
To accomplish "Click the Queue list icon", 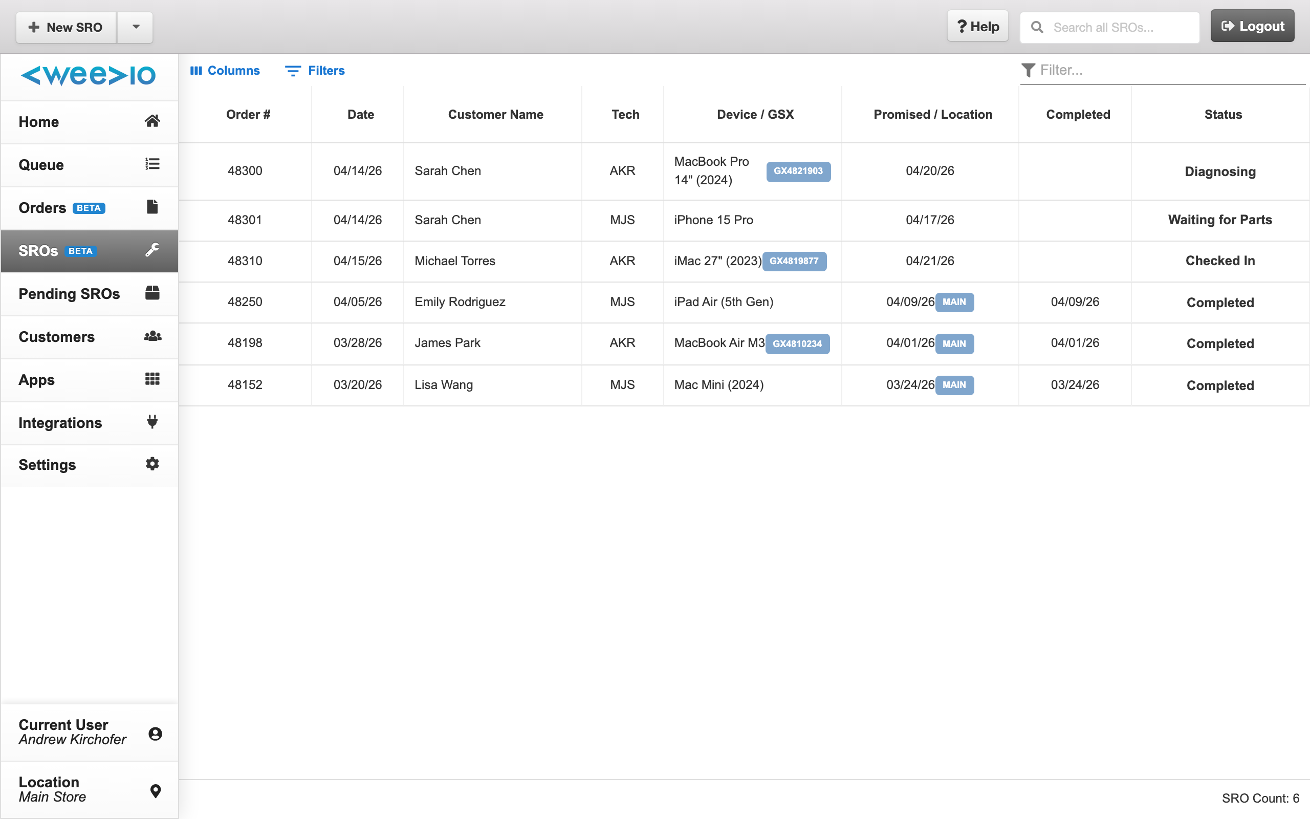I will click(152, 164).
